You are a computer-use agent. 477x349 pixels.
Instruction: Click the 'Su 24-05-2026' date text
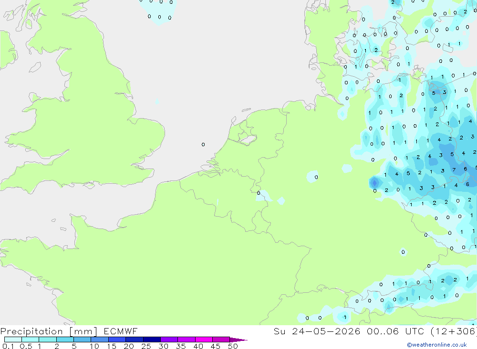[x=317, y=331]
